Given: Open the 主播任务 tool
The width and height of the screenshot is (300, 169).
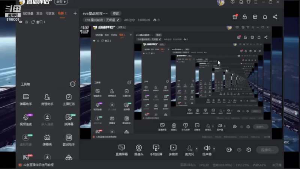Looking at the screenshot, I should click(69, 100).
